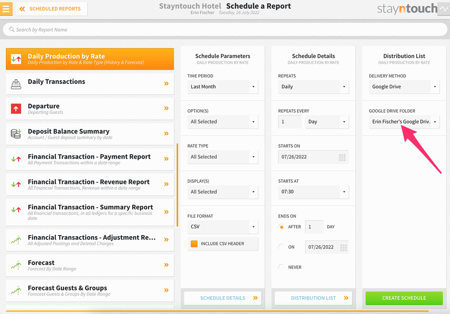Click the Forecast chart icon
Screen dimensions: 450x314
point(16,265)
